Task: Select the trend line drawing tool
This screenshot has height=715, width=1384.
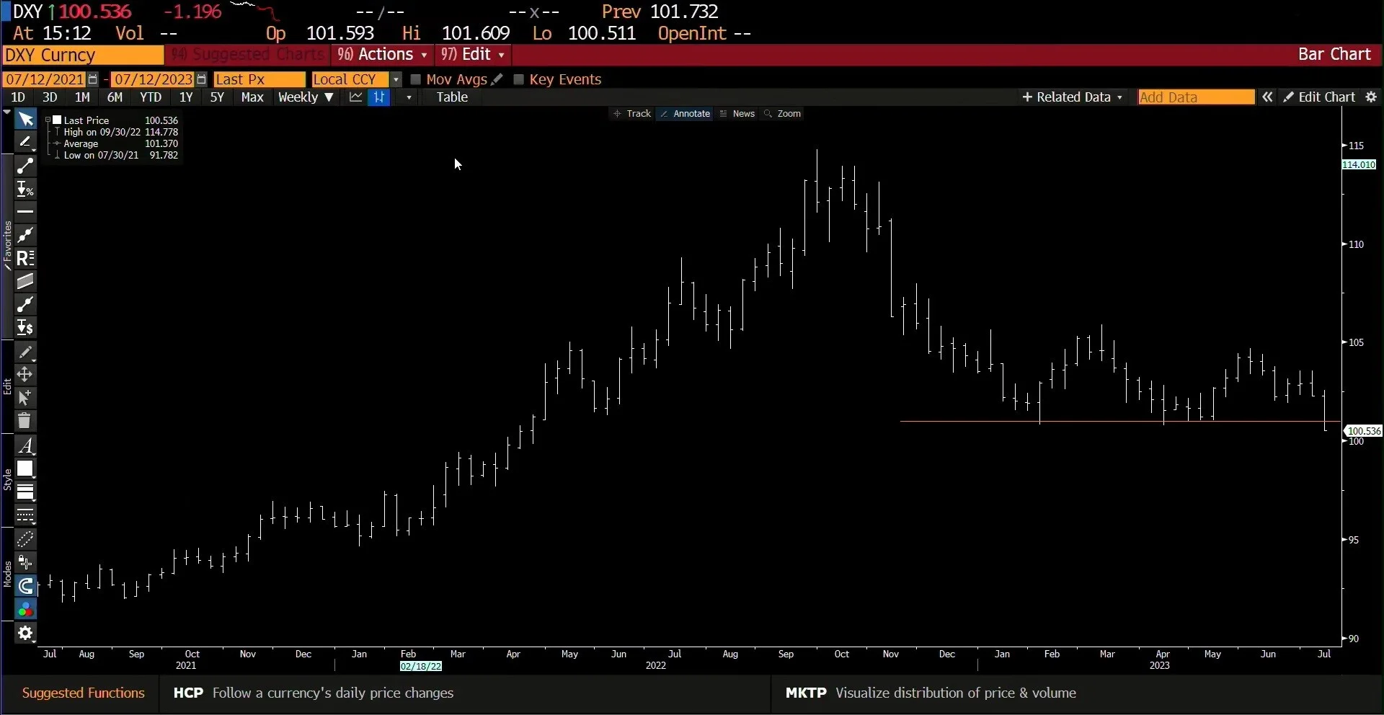Action: (25, 166)
